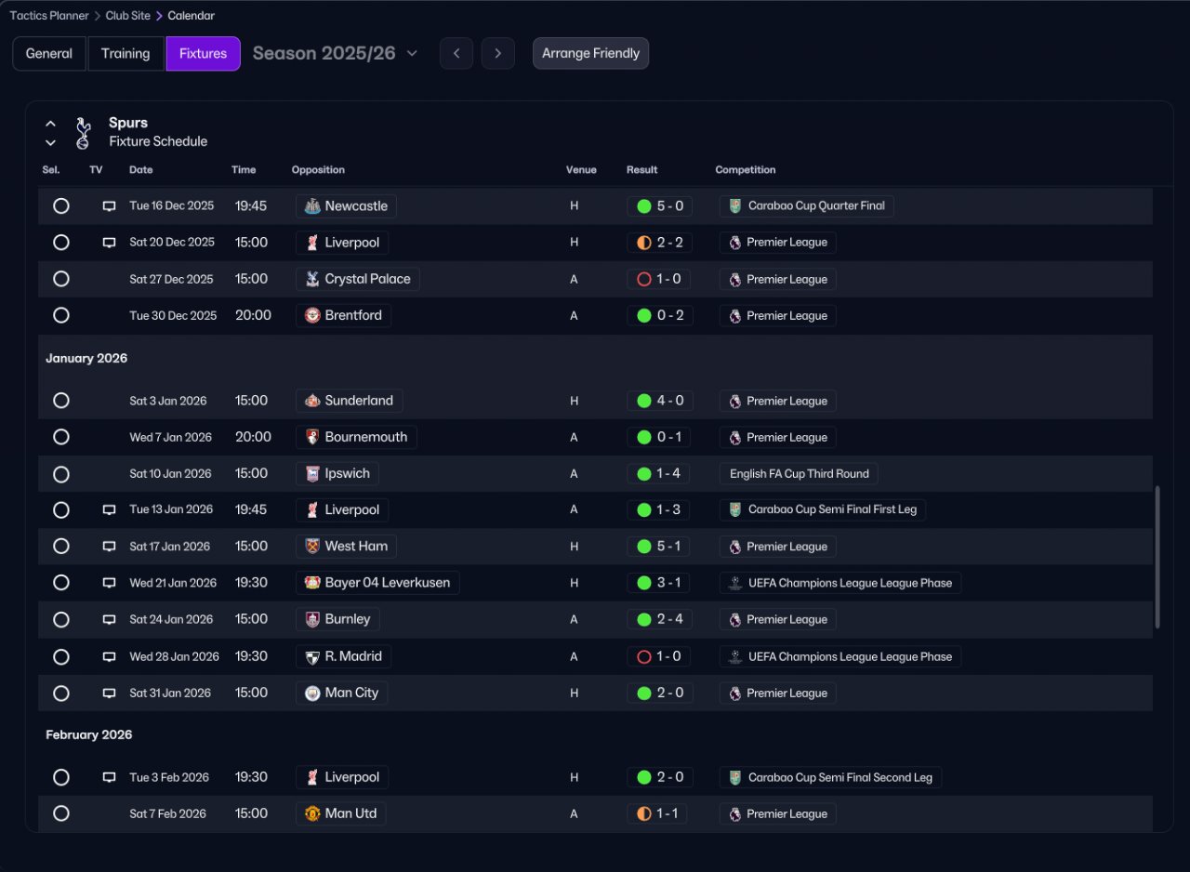
Task: Click the Man Utd club badge icon
Action: (313, 813)
